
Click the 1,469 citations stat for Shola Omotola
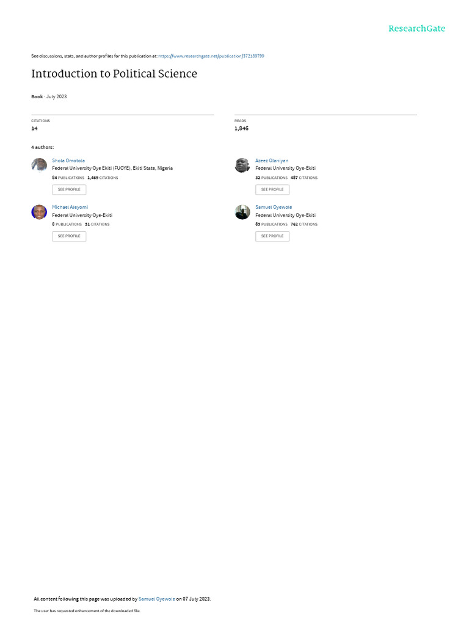pyautogui.click(x=103, y=178)
